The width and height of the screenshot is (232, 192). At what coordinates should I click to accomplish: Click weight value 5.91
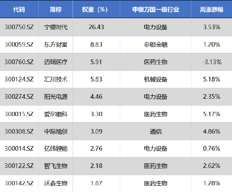point(96,62)
